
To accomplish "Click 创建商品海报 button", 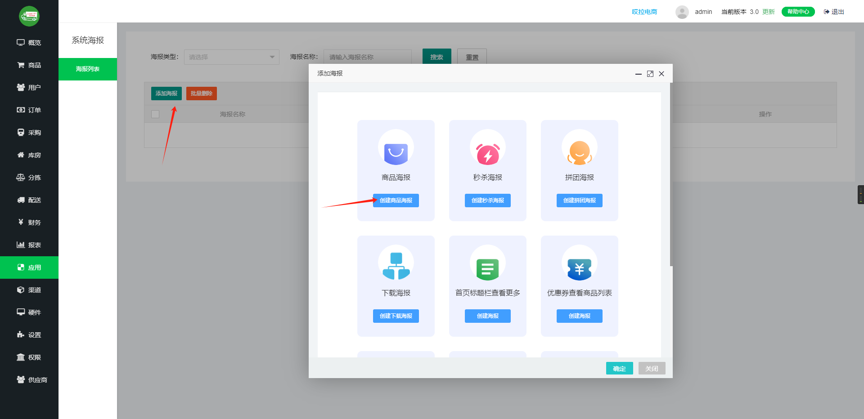I will (x=396, y=201).
